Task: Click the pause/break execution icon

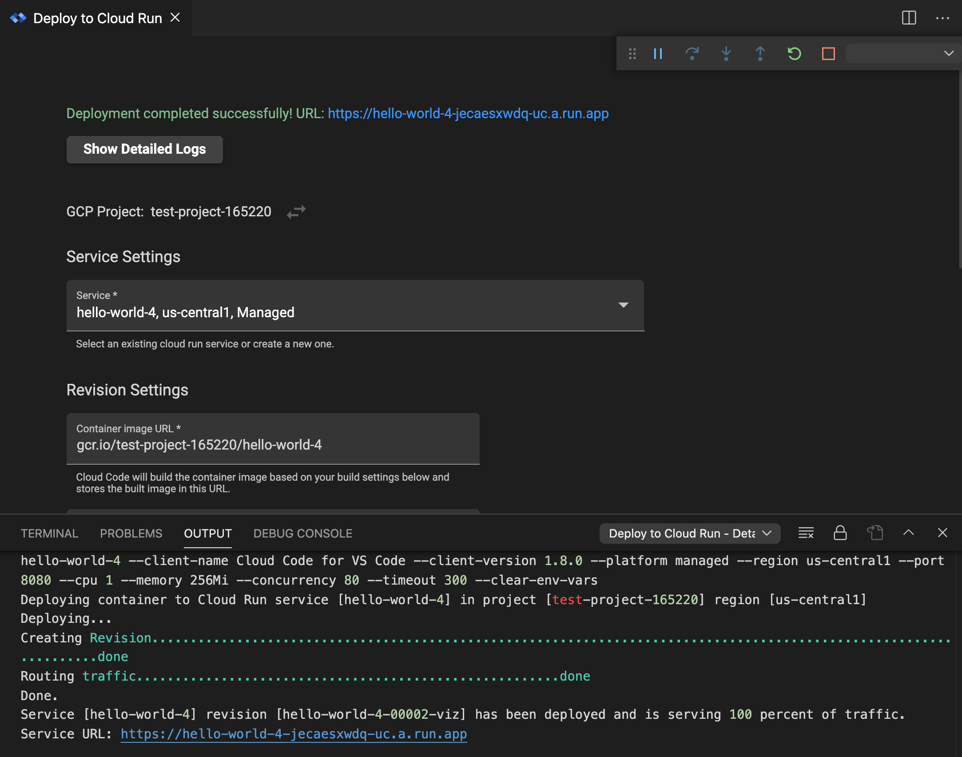Action: tap(659, 53)
